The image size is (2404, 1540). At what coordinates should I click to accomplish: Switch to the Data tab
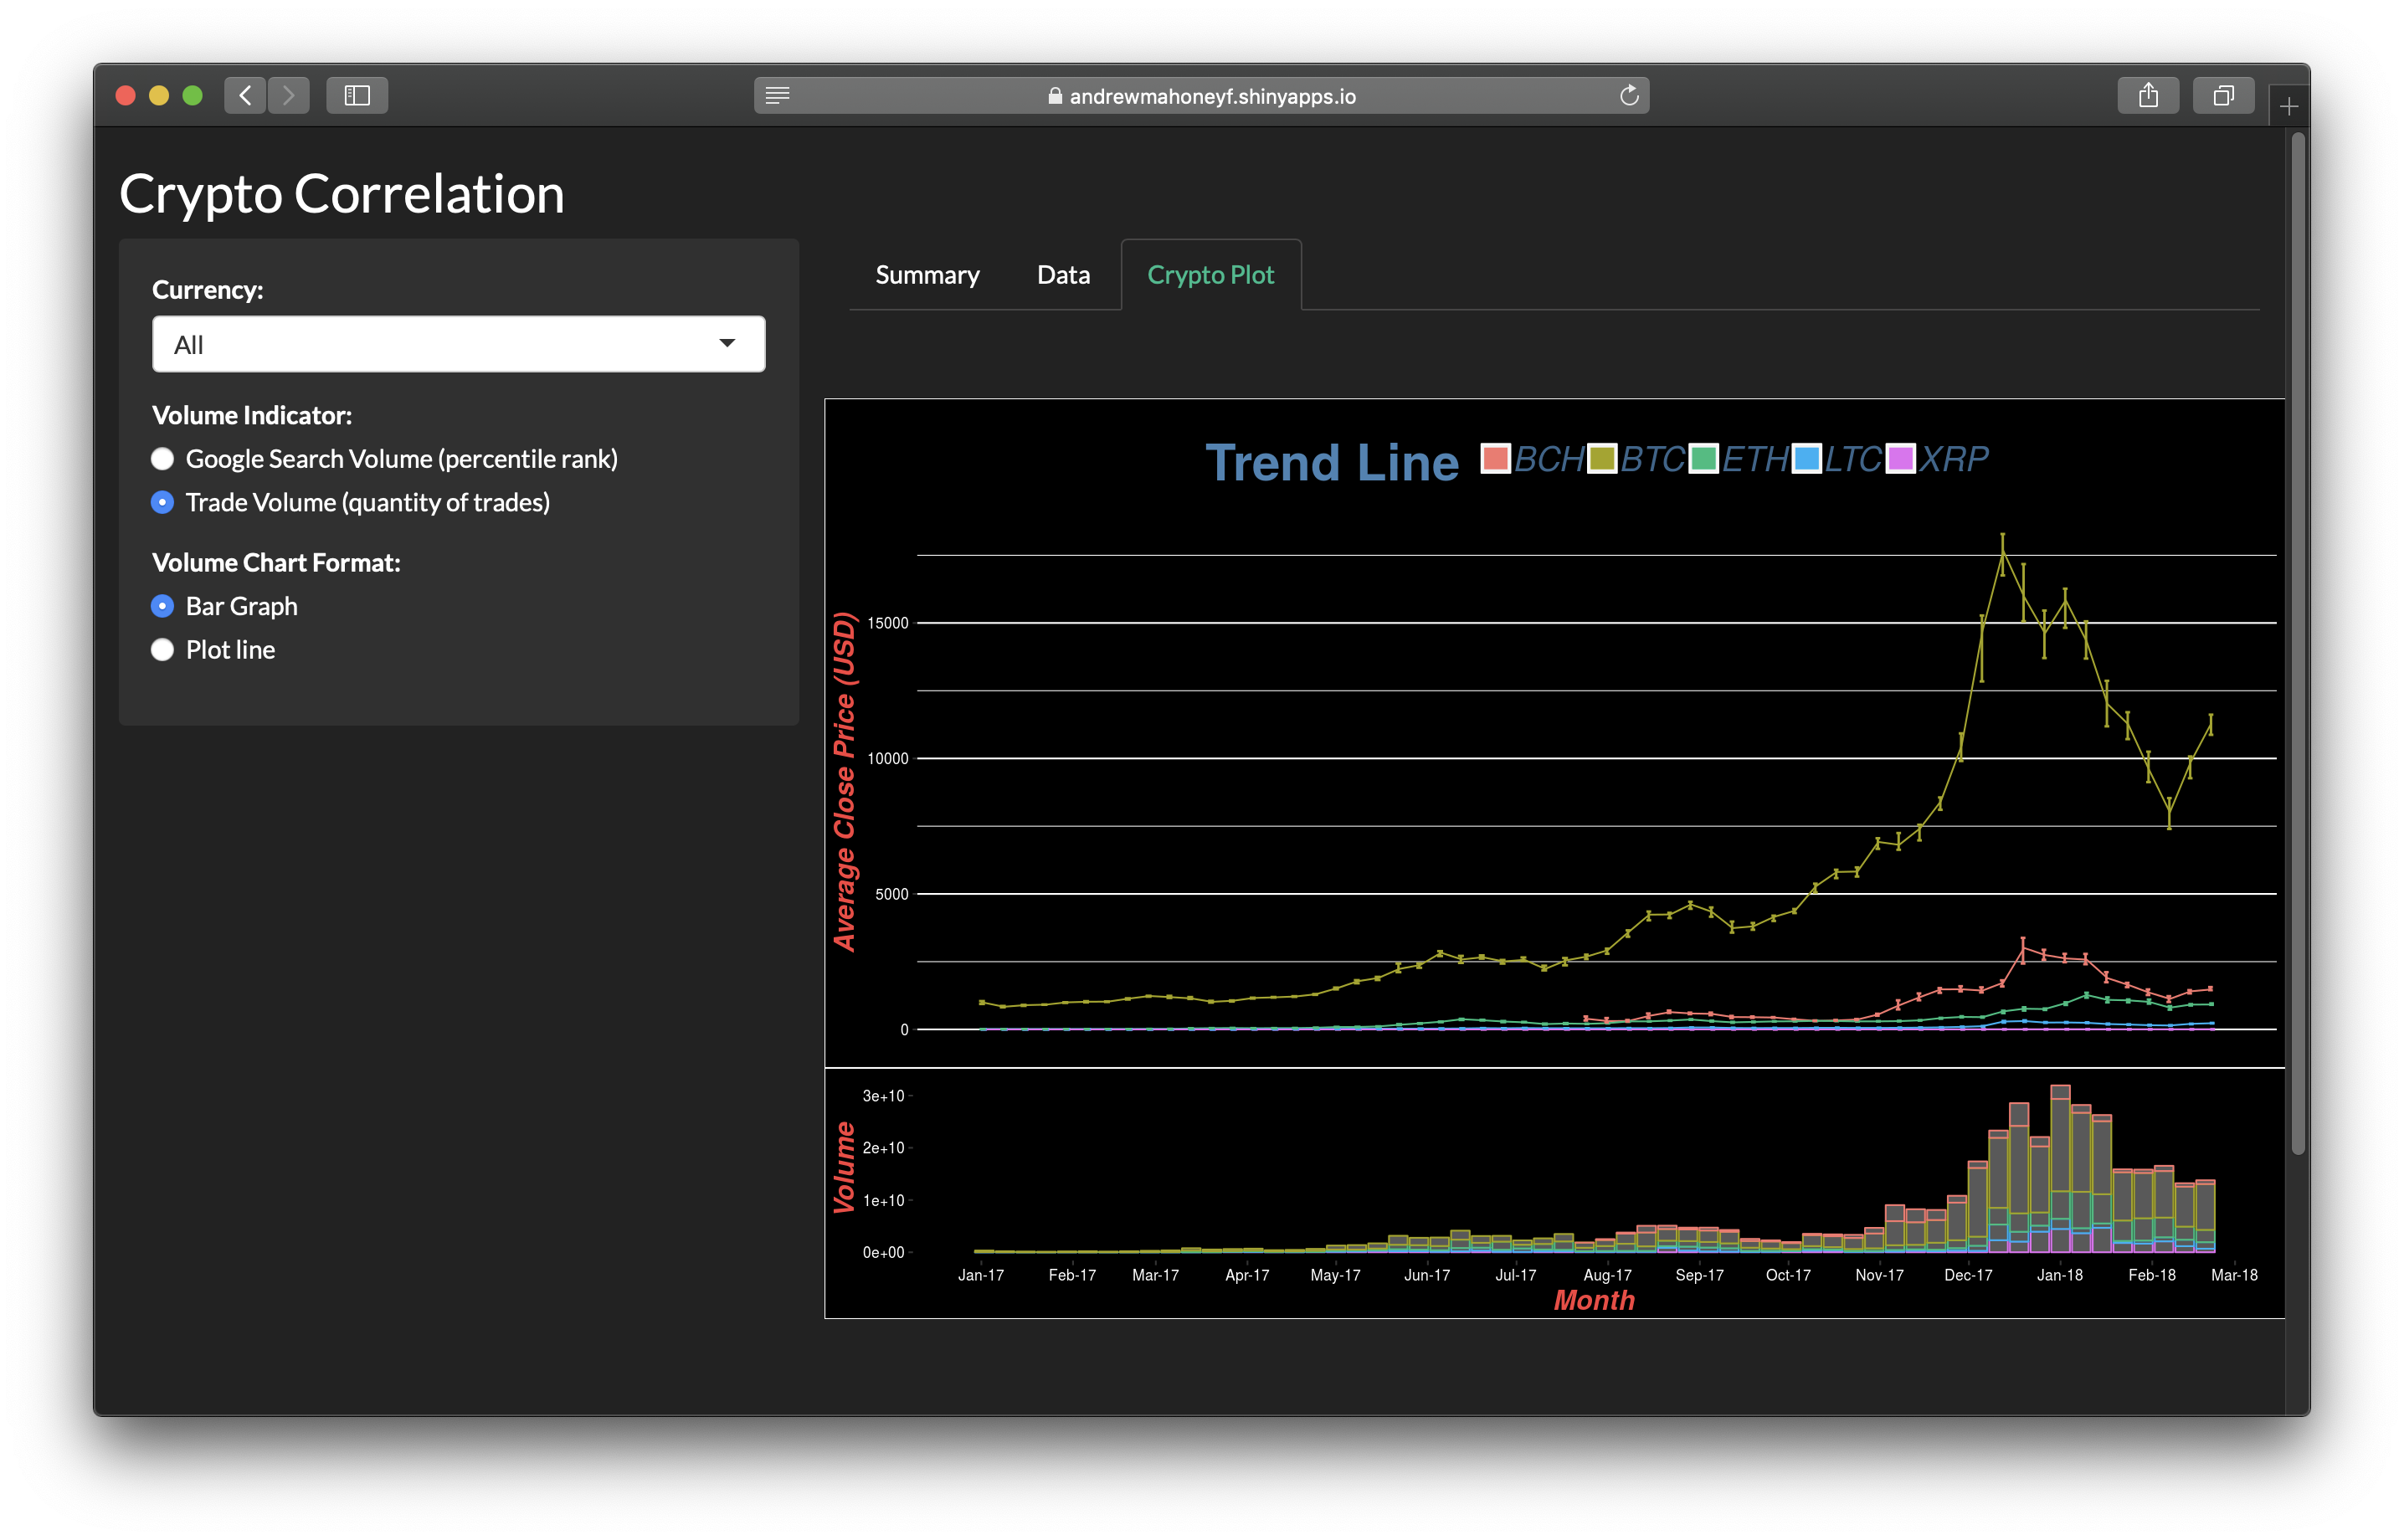pyautogui.click(x=1063, y=275)
